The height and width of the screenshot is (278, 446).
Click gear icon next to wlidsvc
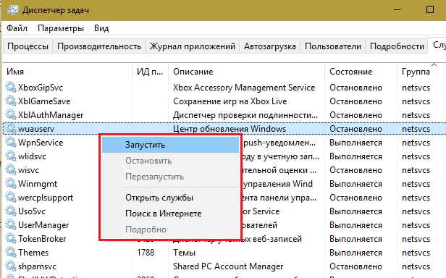pyautogui.click(x=11, y=156)
